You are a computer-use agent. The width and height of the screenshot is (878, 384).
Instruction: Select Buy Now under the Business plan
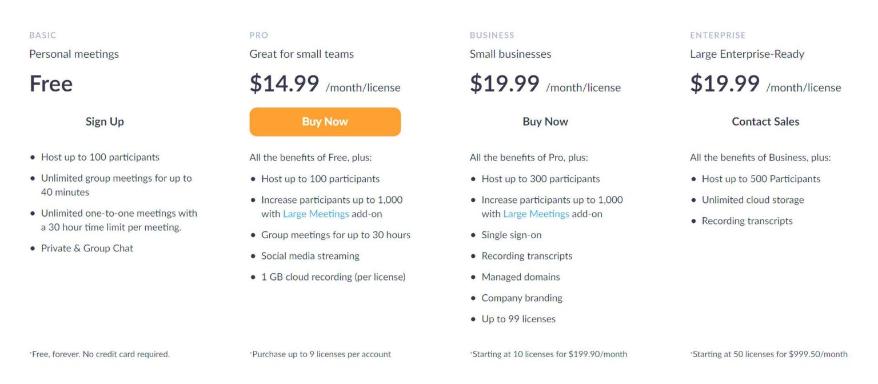[x=545, y=121]
